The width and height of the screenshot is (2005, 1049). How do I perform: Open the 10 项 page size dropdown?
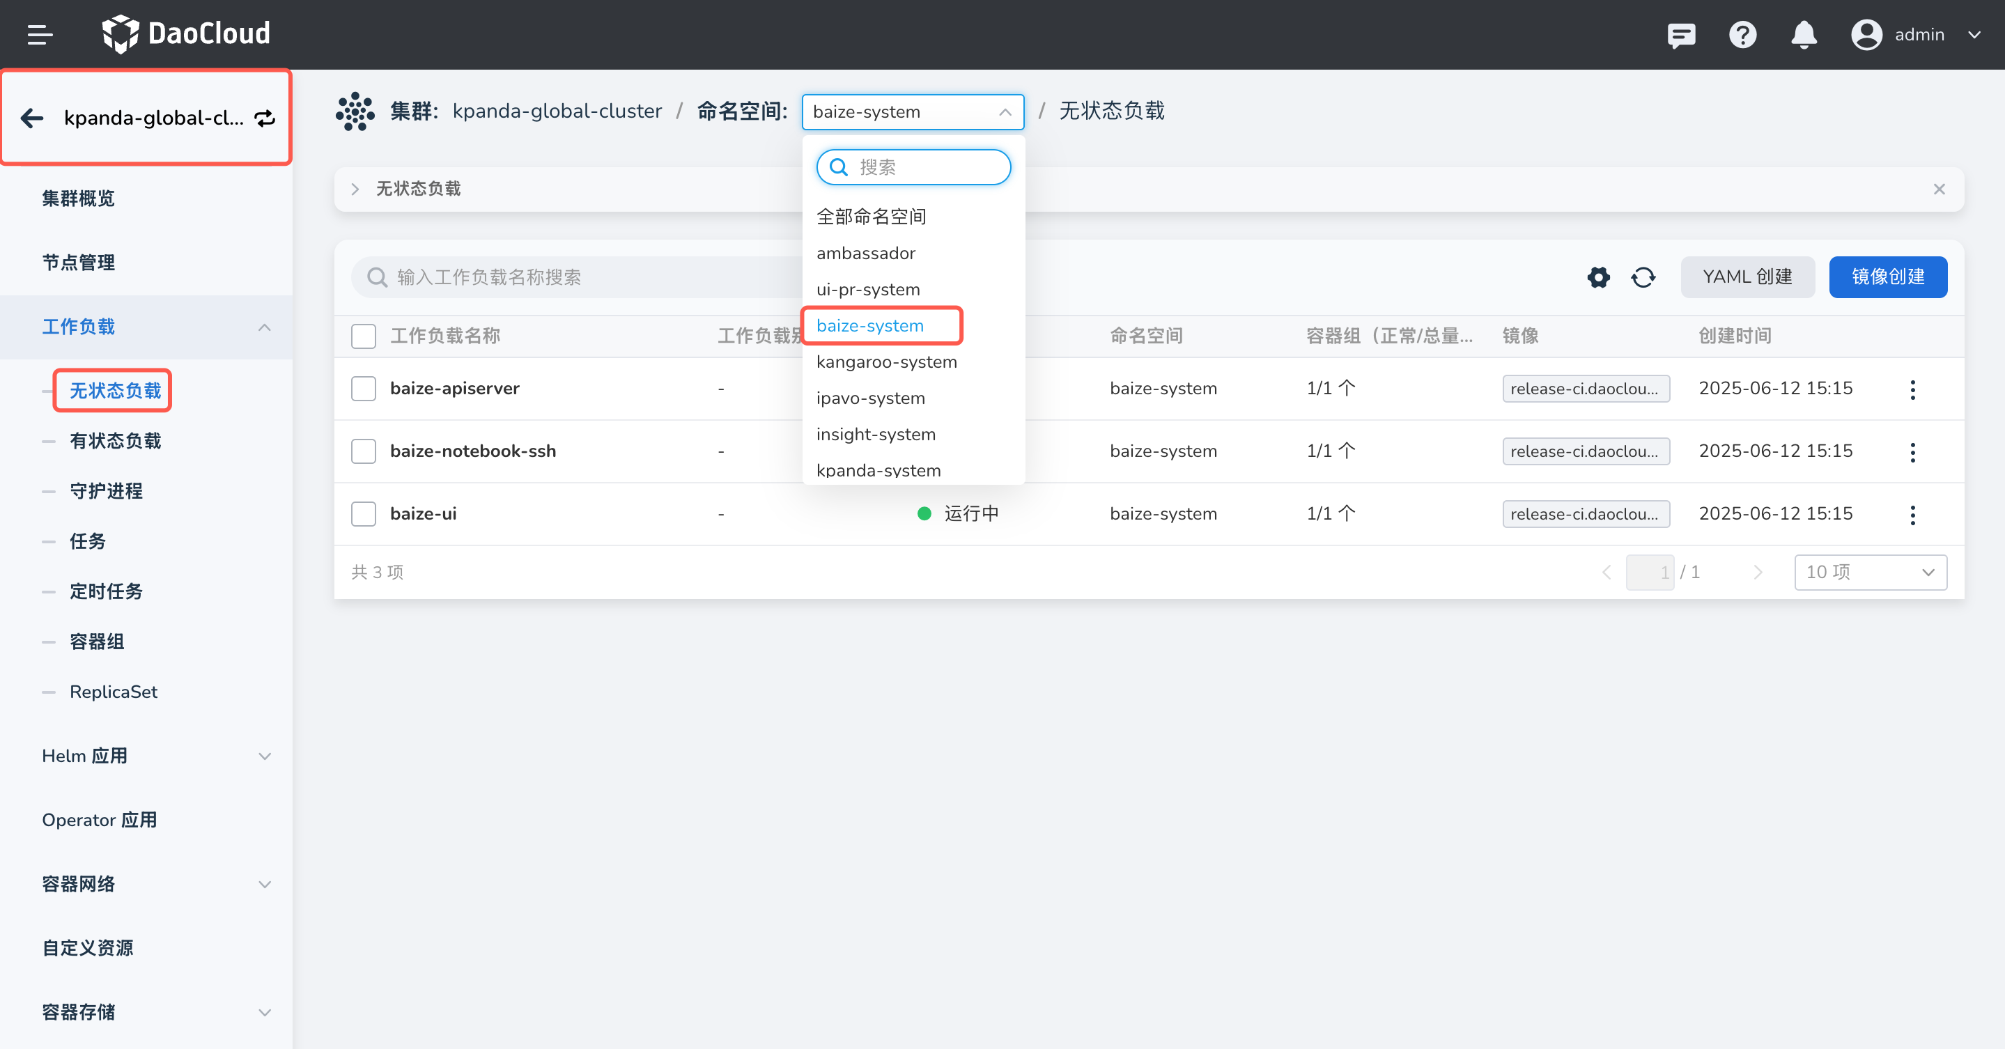pyautogui.click(x=1870, y=572)
